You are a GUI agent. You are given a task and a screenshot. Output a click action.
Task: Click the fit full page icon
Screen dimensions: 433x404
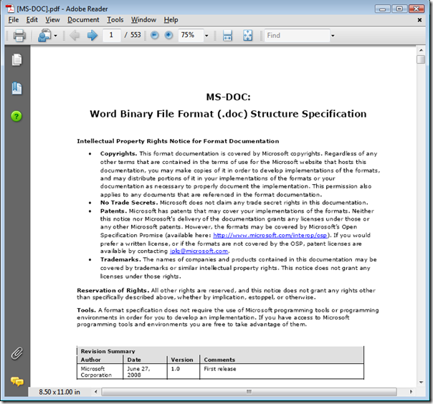[248, 36]
